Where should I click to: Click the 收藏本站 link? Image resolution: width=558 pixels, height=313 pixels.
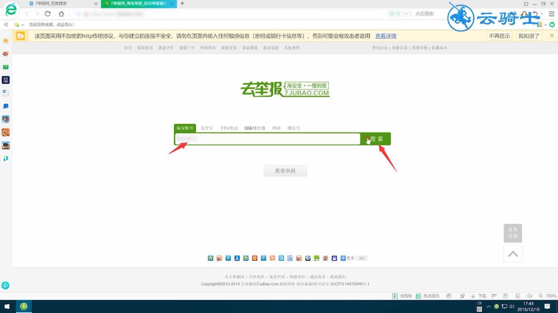coord(439,48)
